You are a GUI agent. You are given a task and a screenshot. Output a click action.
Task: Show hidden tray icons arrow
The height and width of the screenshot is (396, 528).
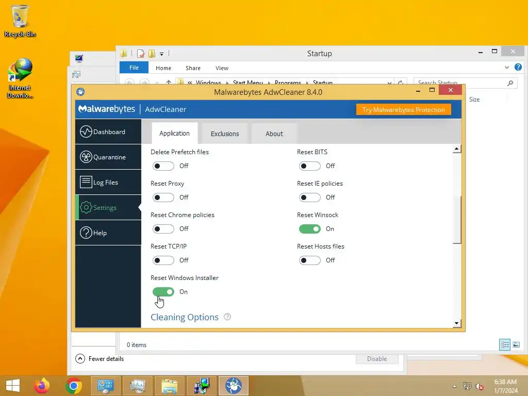pyautogui.click(x=455, y=386)
